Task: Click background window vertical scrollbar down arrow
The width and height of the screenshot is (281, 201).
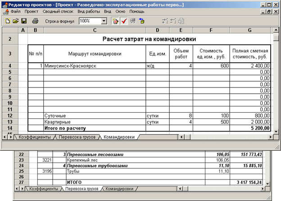Action: (267, 184)
